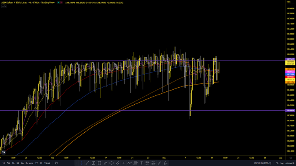This screenshot has height=166, width=296.
Task: Select the price range measure tool
Action: [94, 163]
